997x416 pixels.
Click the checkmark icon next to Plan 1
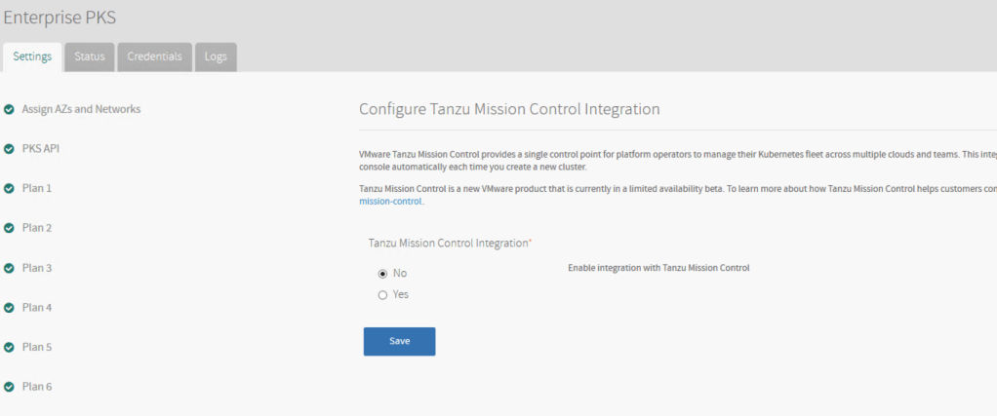pos(9,188)
